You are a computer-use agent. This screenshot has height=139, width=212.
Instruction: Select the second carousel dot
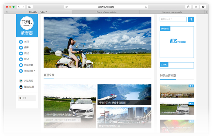[96, 63]
